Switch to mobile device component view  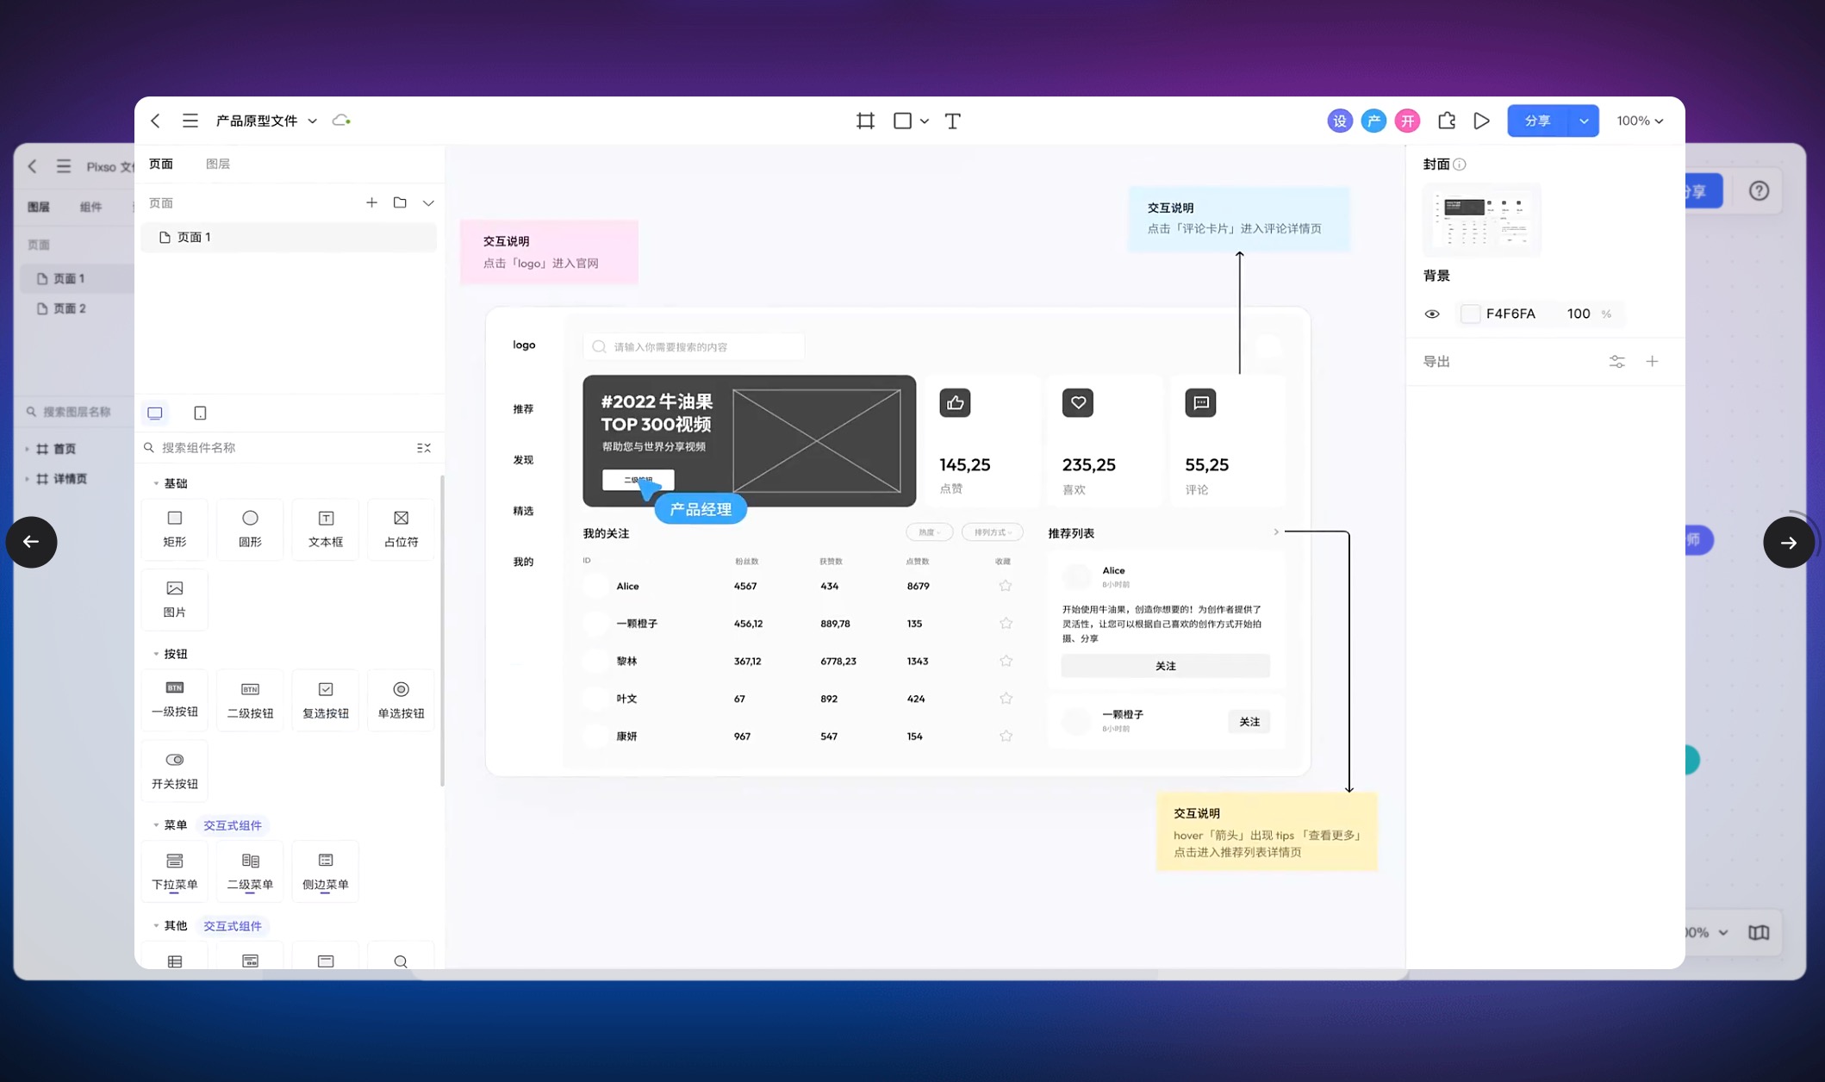[x=200, y=413]
